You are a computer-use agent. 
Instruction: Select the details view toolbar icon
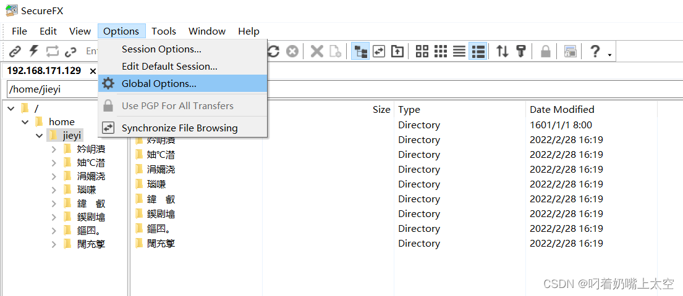478,51
